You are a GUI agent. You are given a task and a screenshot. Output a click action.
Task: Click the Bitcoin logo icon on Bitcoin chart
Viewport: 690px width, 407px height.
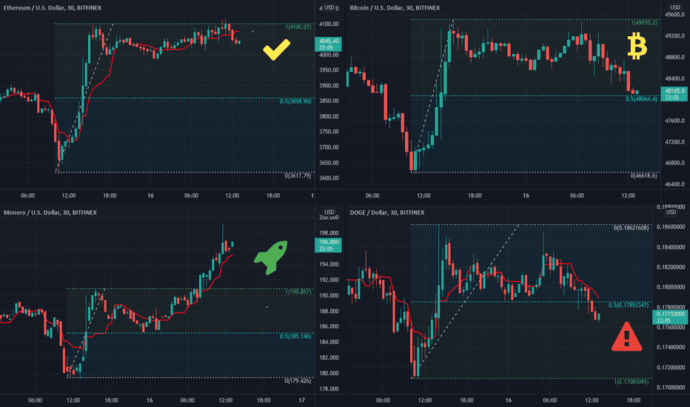pyautogui.click(x=637, y=47)
